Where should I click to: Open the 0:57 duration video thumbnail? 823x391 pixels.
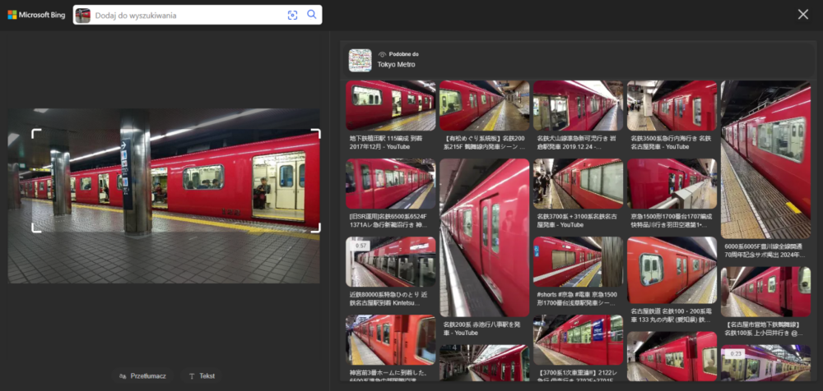pos(391,261)
